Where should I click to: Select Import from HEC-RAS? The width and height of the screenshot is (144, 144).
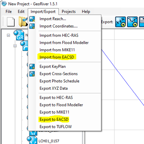[64, 35]
